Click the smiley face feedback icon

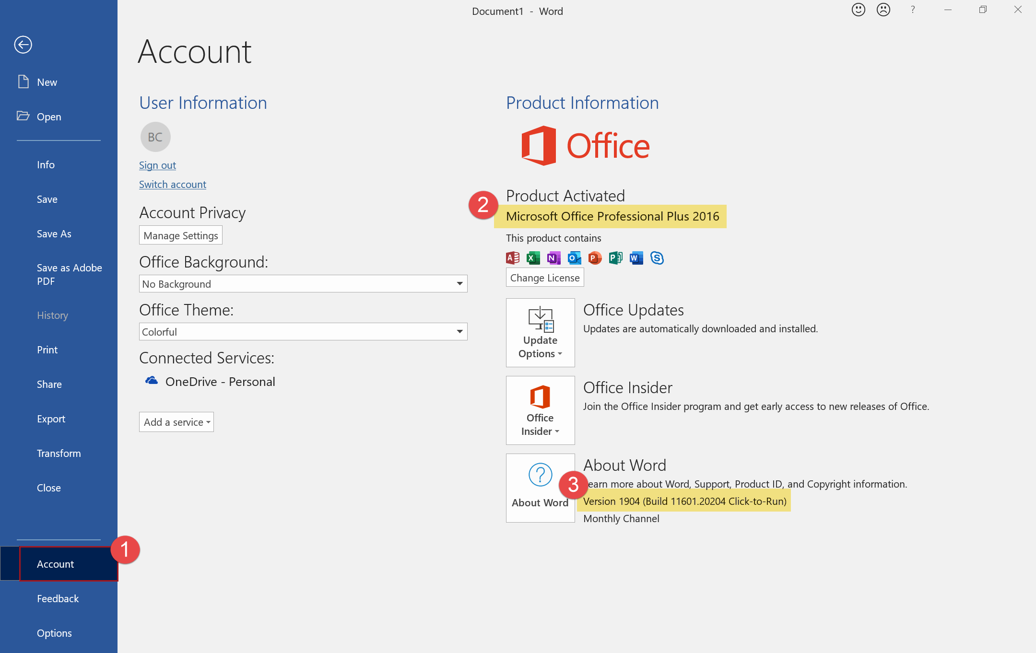click(858, 10)
